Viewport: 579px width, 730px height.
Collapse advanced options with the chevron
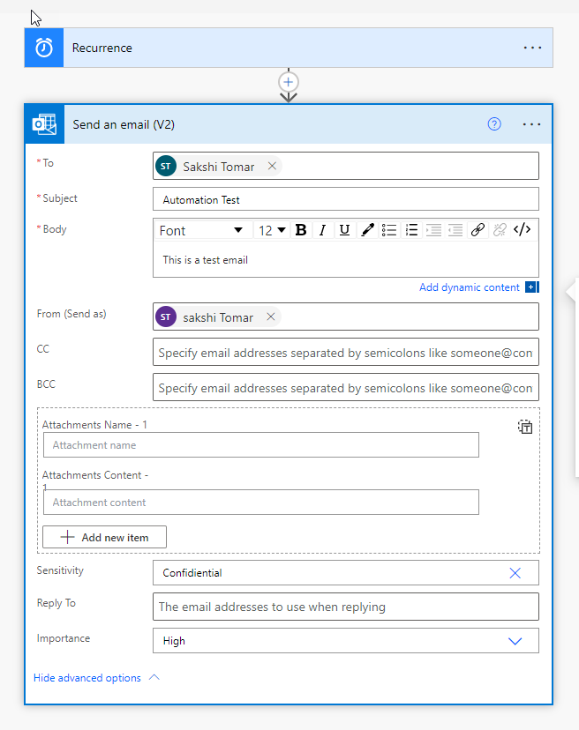(154, 677)
